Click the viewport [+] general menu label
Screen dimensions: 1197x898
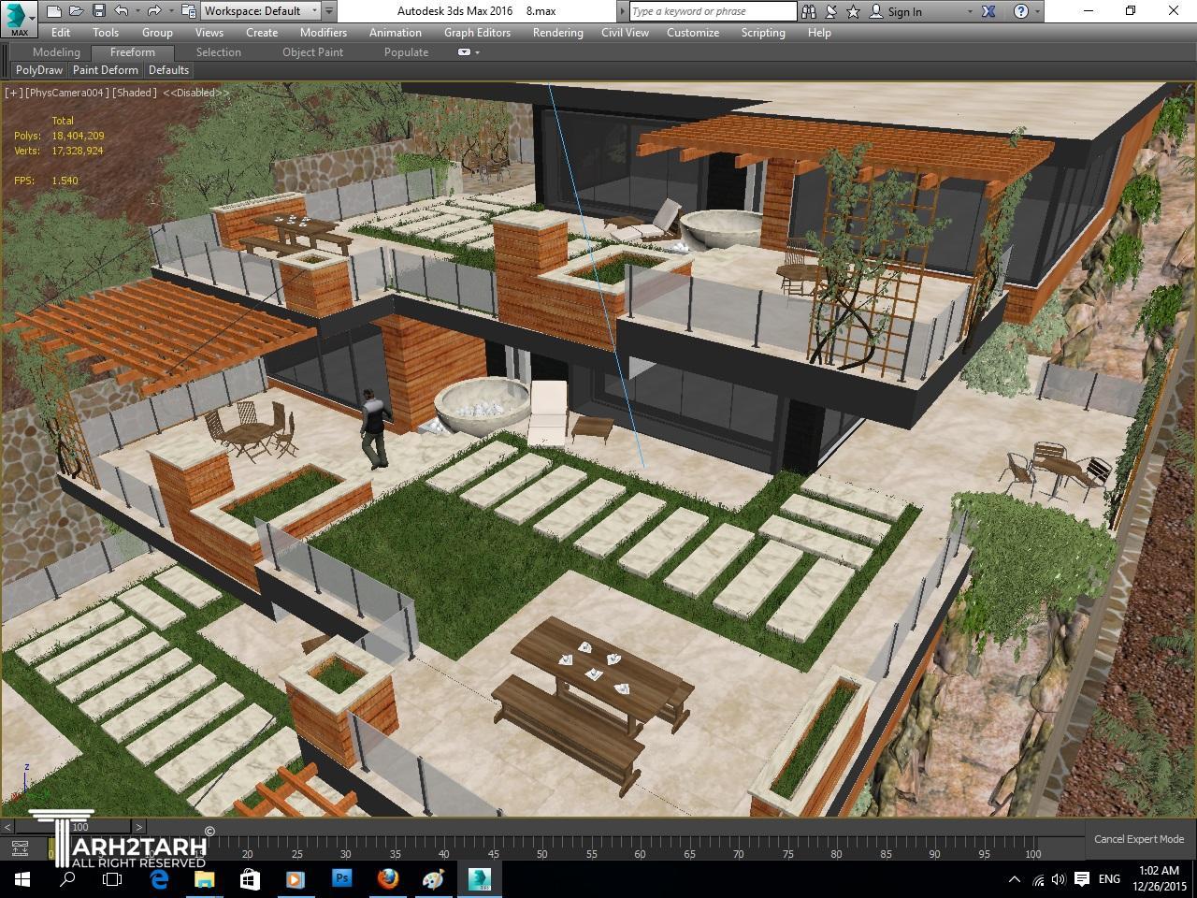pos(13,93)
